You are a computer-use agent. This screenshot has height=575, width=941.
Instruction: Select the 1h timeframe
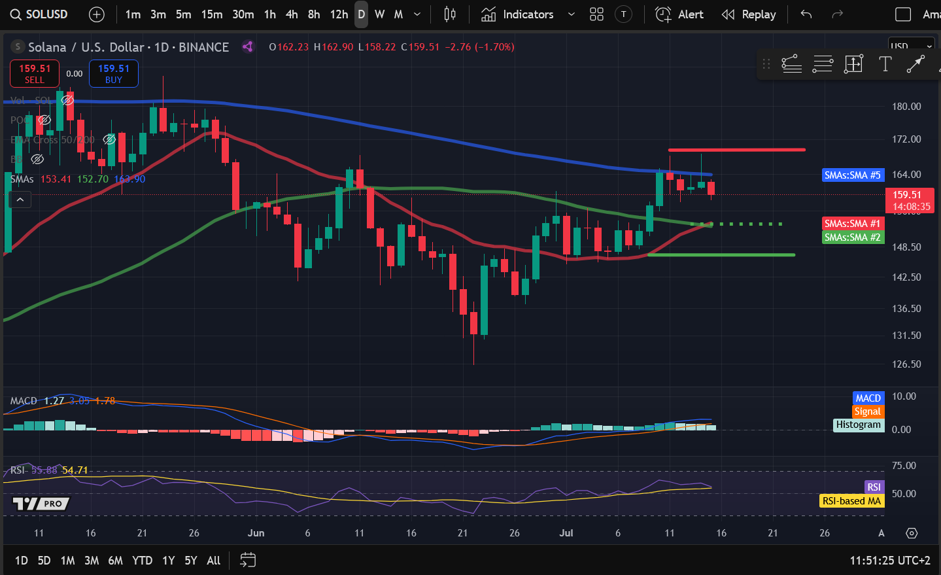coord(270,14)
